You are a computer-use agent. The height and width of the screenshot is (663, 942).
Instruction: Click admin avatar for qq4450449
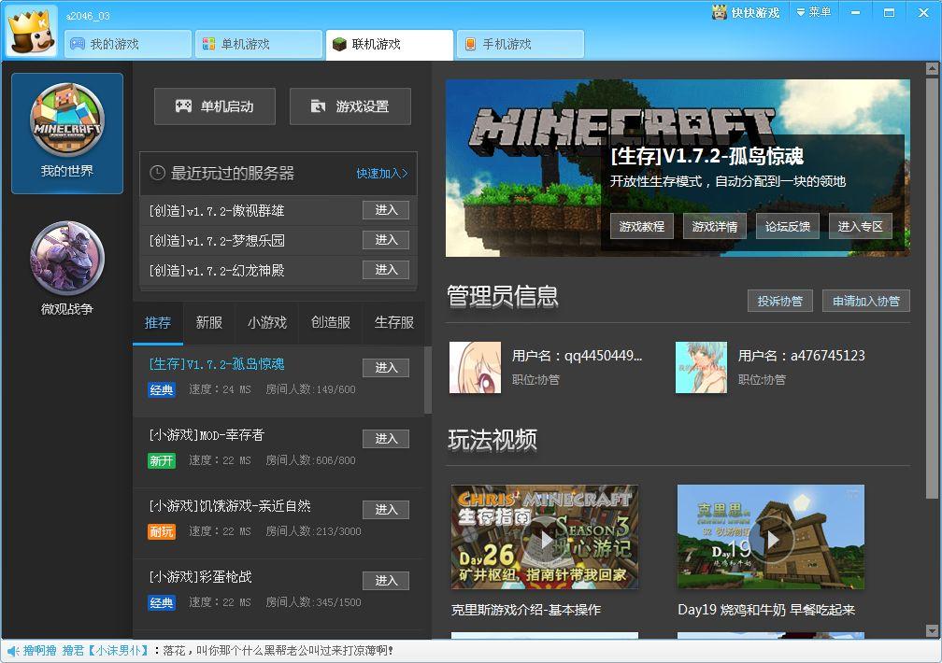pos(475,367)
